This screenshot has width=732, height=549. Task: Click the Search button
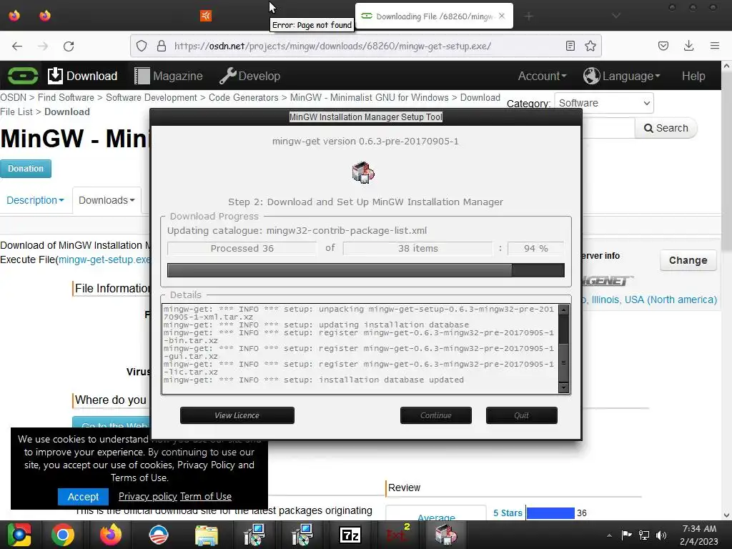coord(666,128)
